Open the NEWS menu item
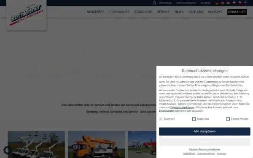The width and height of the screenshot is (253, 158). pos(179,12)
